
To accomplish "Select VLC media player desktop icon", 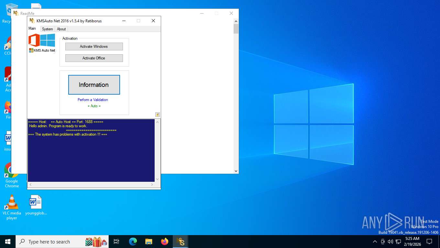I will pos(12,207).
